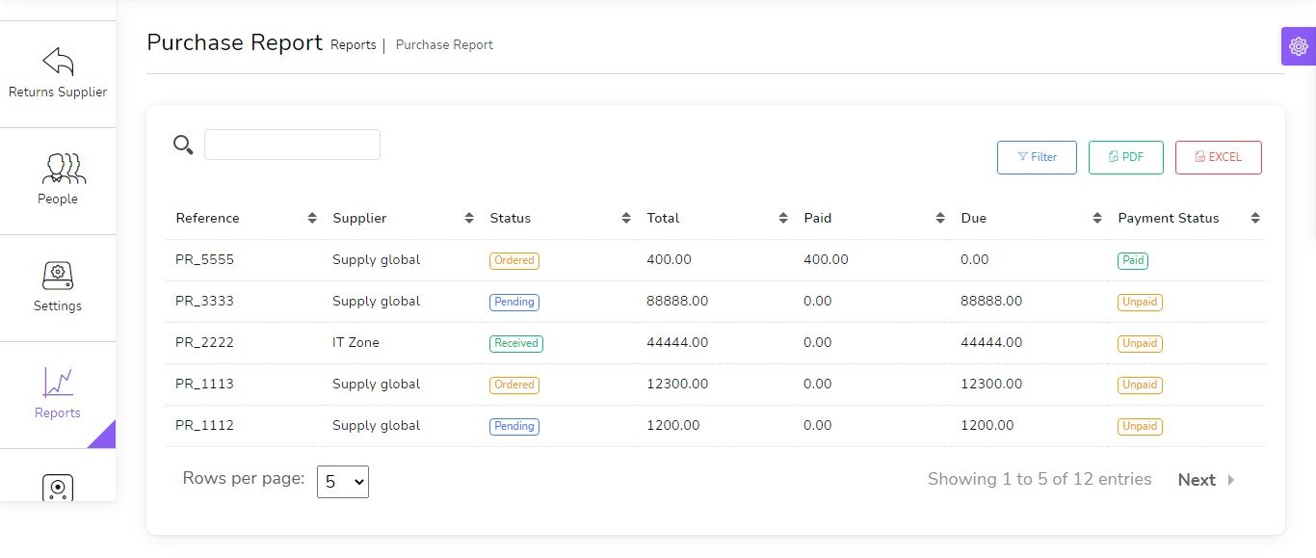
Task: Sort table by Reference column
Action: tap(312, 219)
